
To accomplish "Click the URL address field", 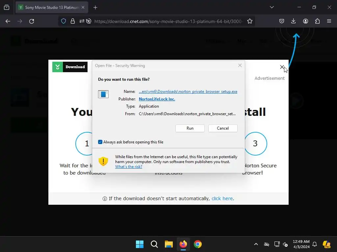I will pyautogui.click(x=168, y=21).
